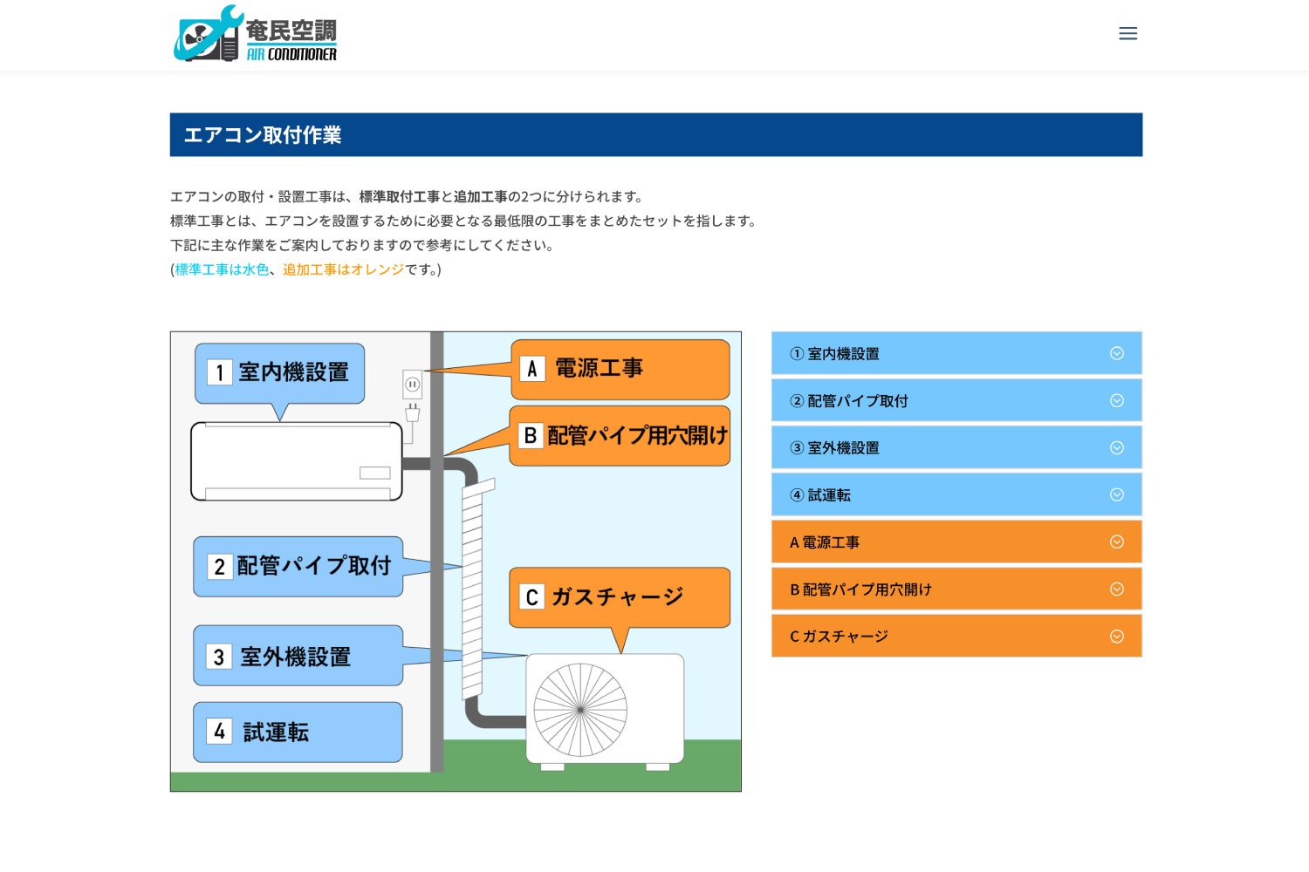This screenshot has width=1309, height=872.
Task: Click the chevron icon on C ガスチャージ
Action: [x=1117, y=636]
